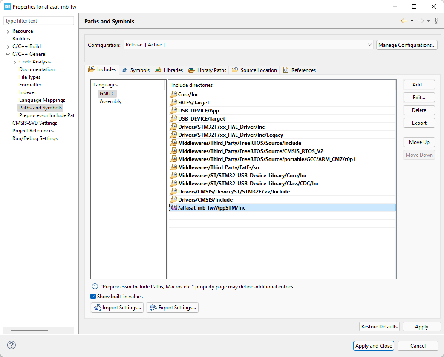The image size is (444, 357).
Task: Click the FATFS/Target folder icon
Action: pyautogui.click(x=174, y=103)
